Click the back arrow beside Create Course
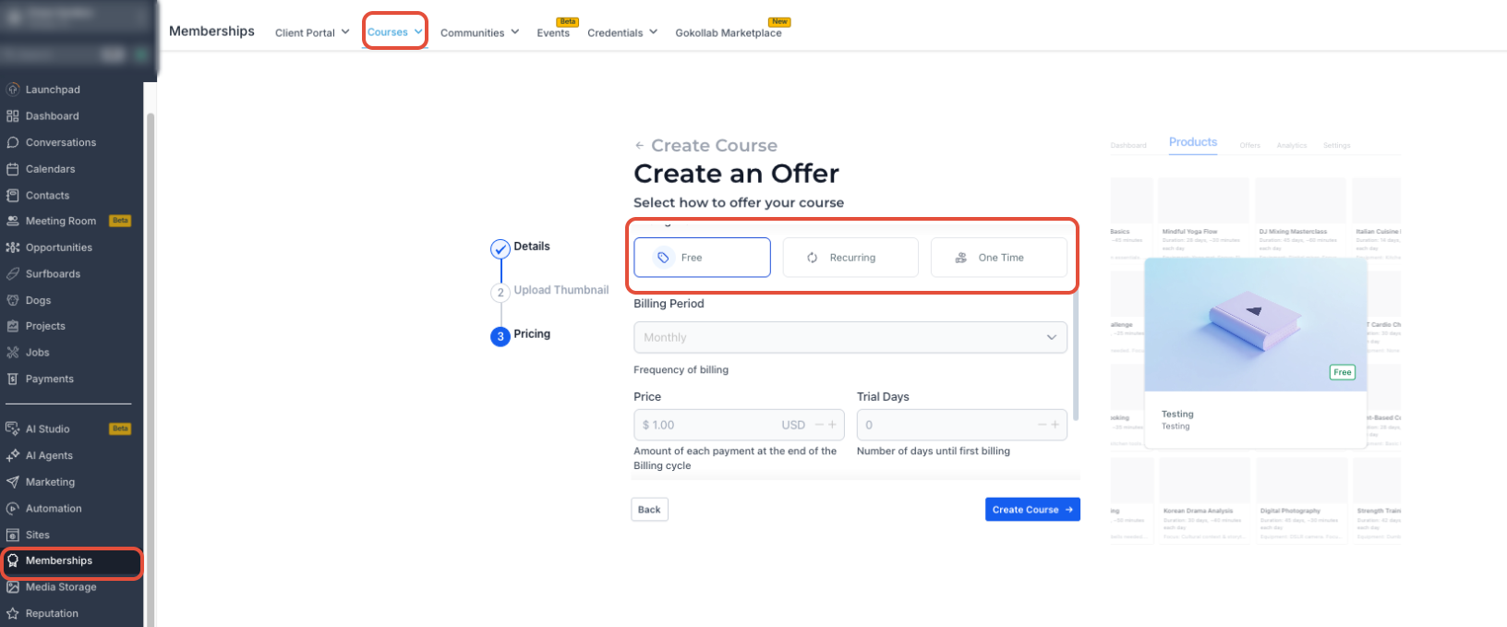1507x627 pixels. pyautogui.click(x=639, y=146)
